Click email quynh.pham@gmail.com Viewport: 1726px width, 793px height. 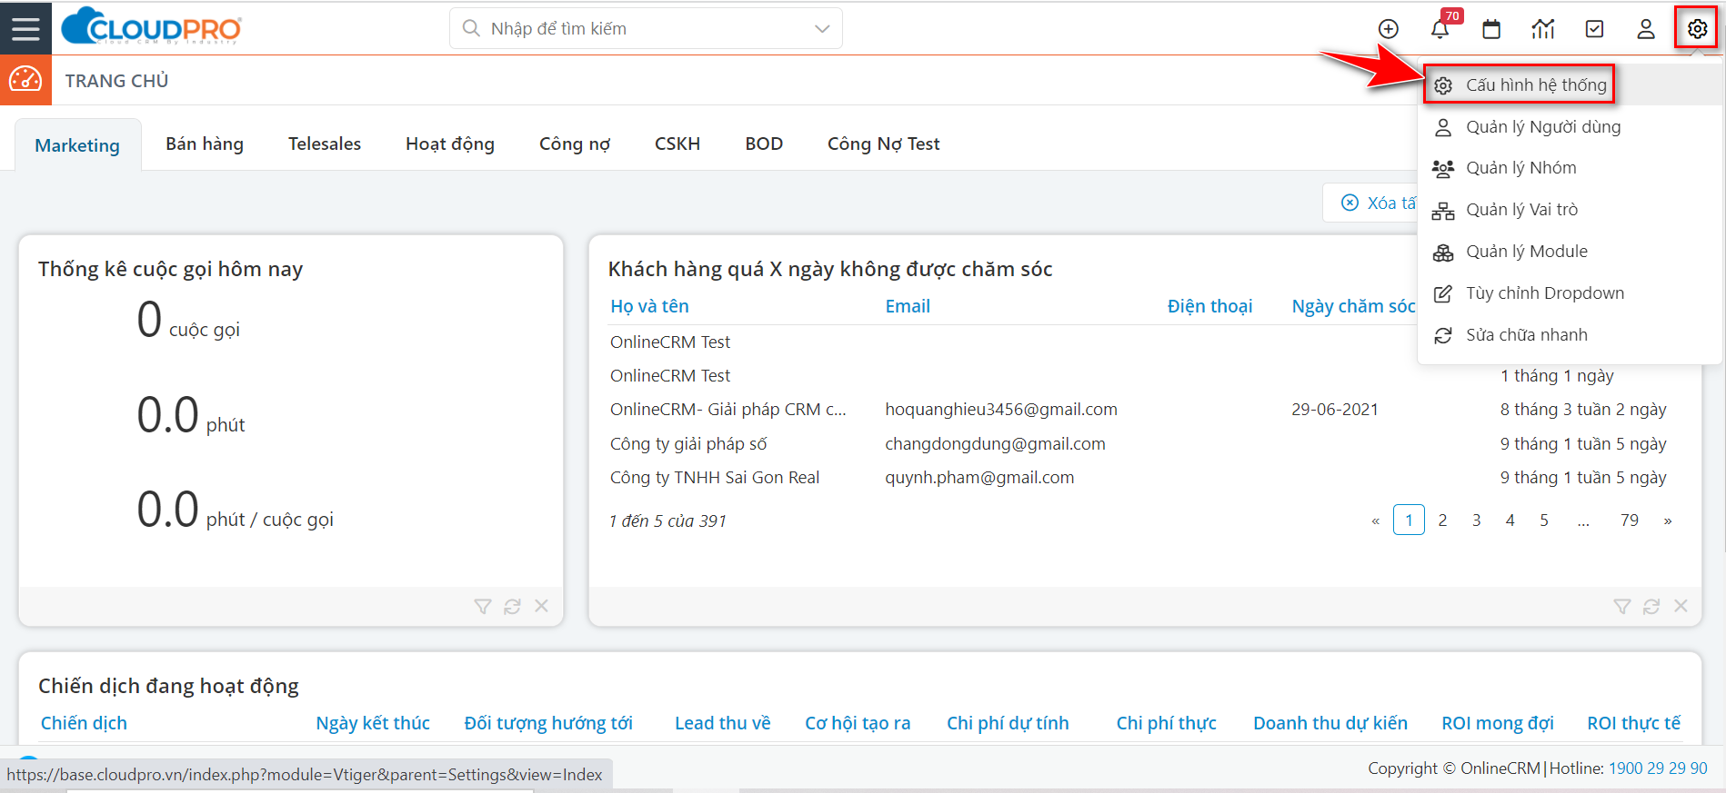(979, 477)
